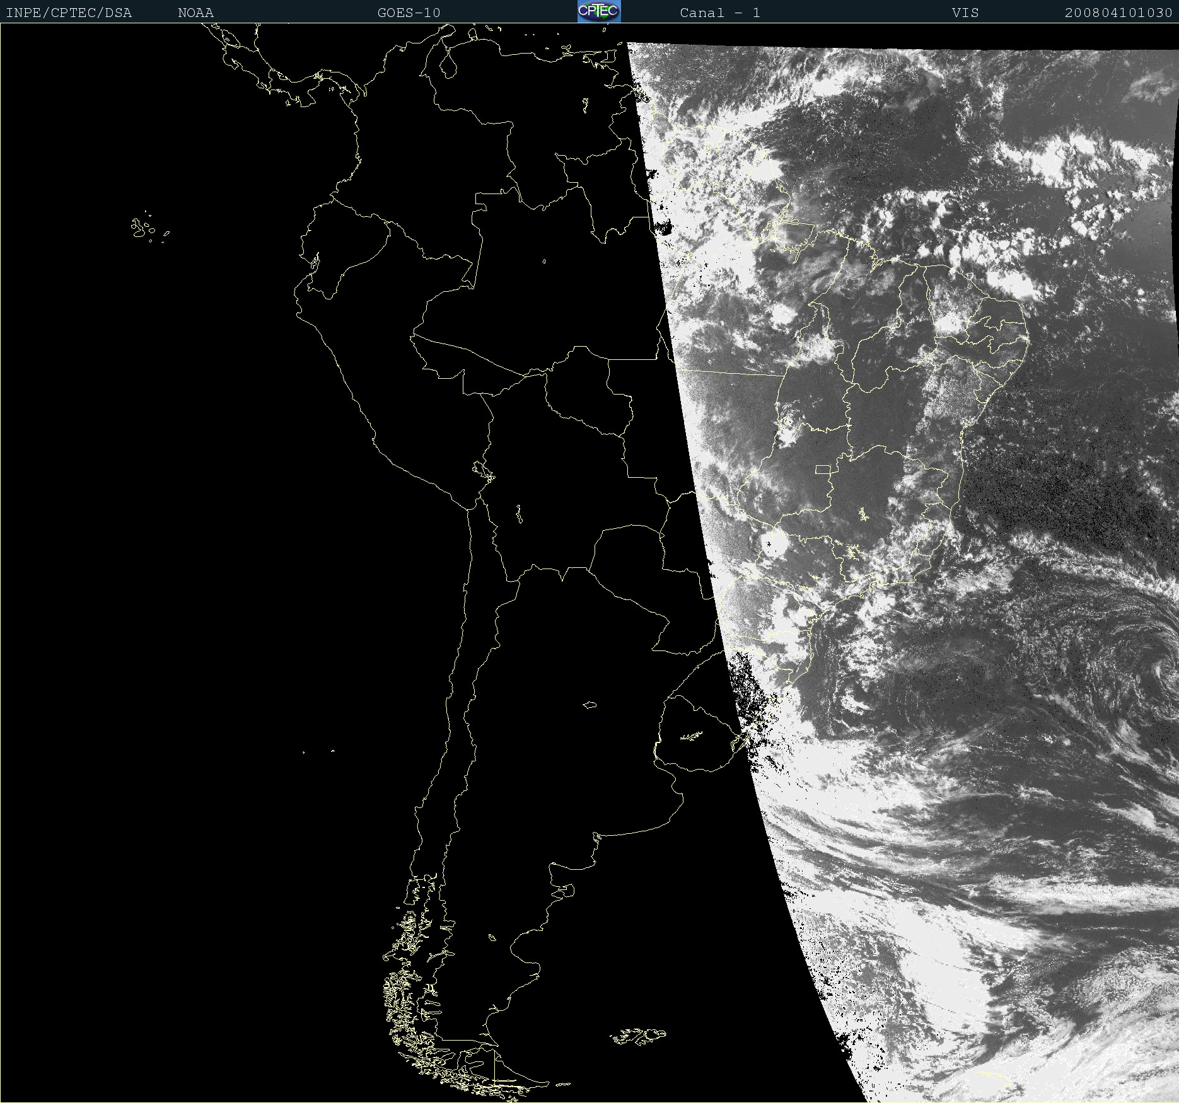Click the VIS channel label
Image resolution: width=1179 pixels, height=1103 pixels.
pos(965,13)
